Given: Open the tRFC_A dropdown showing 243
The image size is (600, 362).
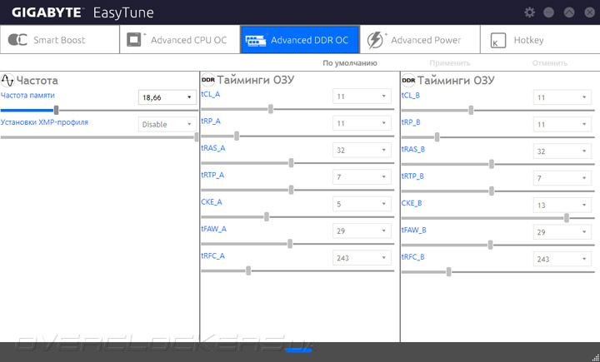Looking at the screenshot, I should click(x=362, y=258).
